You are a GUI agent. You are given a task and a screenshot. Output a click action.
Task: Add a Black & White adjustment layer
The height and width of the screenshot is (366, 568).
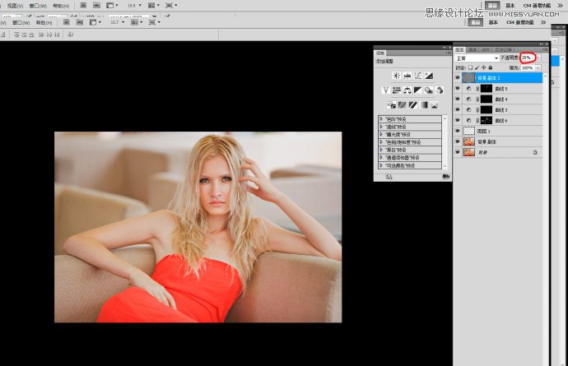click(x=417, y=90)
